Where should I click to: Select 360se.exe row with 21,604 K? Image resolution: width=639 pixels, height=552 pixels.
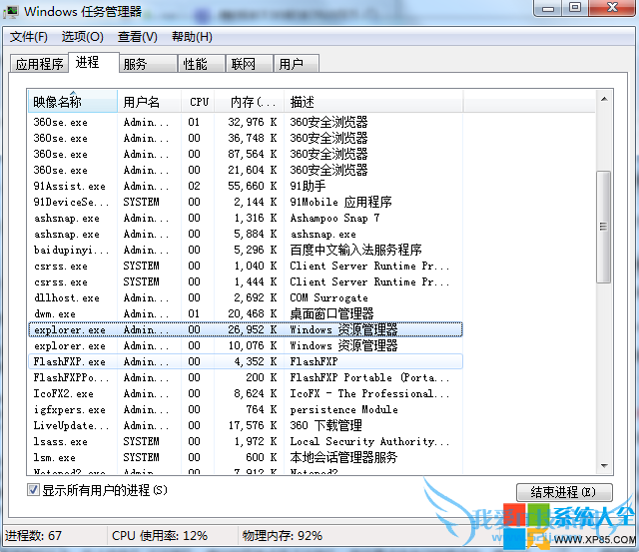[246, 170]
